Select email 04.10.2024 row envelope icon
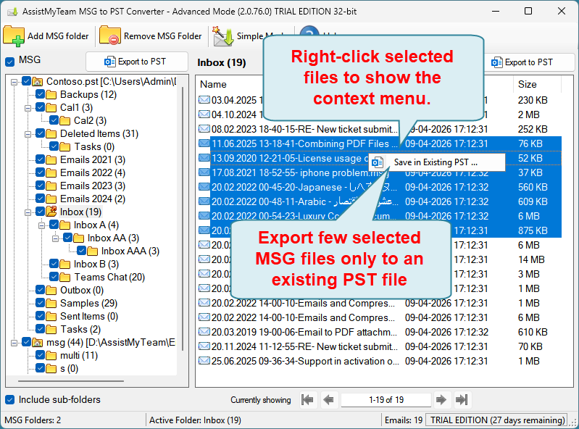This screenshot has width=579, height=429. 204,114
